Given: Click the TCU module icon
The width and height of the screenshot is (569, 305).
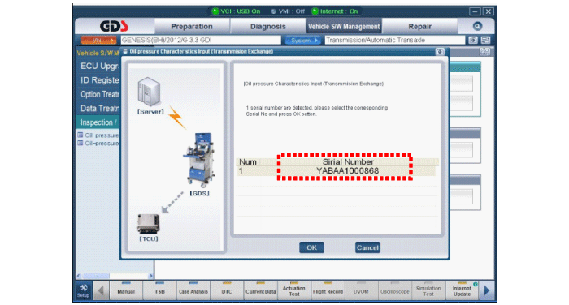Looking at the screenshot, I should coord(148,224).
